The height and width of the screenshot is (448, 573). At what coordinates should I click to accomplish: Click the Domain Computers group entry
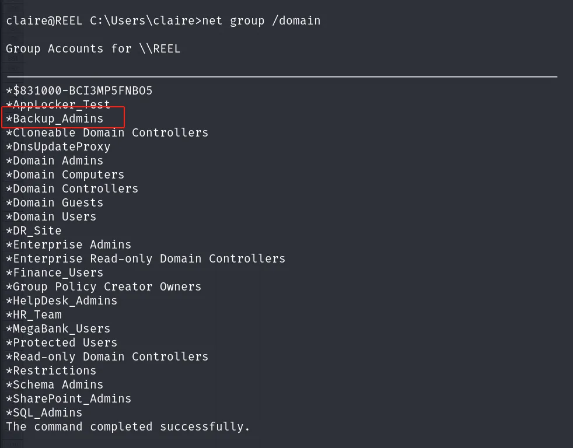(65, 174)
